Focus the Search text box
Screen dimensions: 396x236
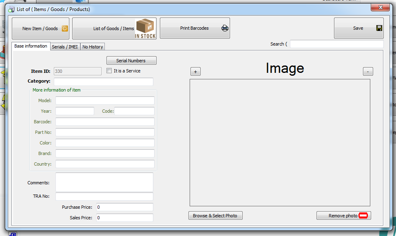(x=336, y=44)
